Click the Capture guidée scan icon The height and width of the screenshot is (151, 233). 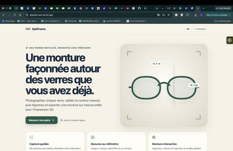pos(31,137)
